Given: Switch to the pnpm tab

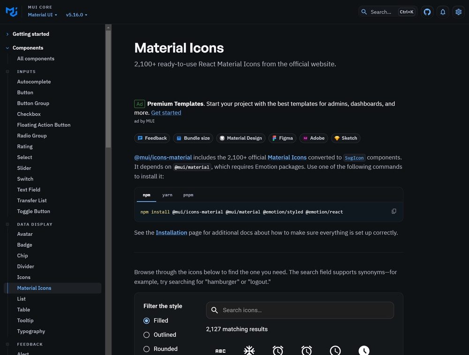Looking at the screenshot, I should click(x=188, y=195).
